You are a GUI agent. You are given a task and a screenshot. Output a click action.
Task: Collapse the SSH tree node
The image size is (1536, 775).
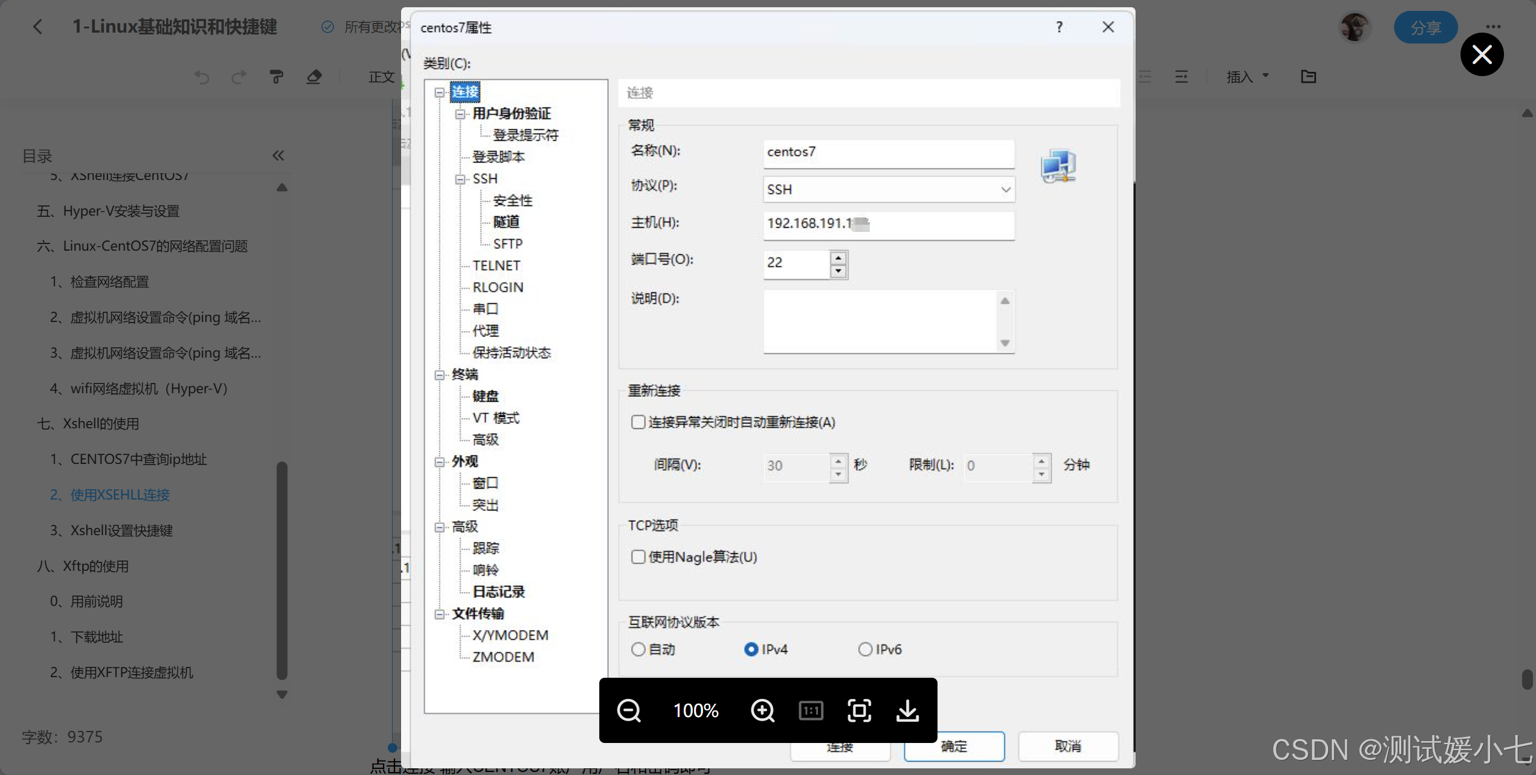tap(460, 179)
